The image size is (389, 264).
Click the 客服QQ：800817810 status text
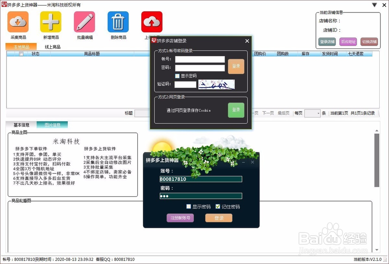click(115, 260)
